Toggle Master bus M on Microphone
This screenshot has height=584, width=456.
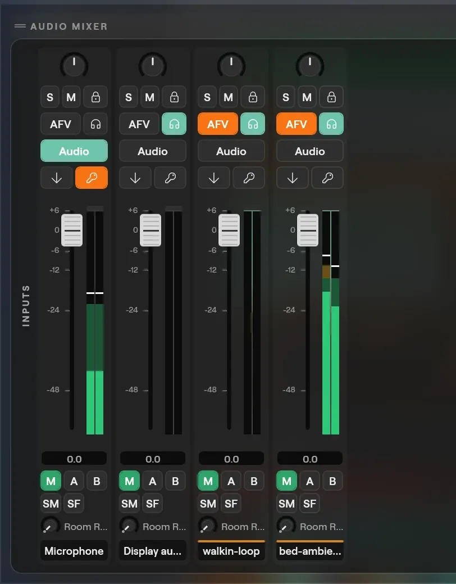pyautogui.click(x=51, y=481)
